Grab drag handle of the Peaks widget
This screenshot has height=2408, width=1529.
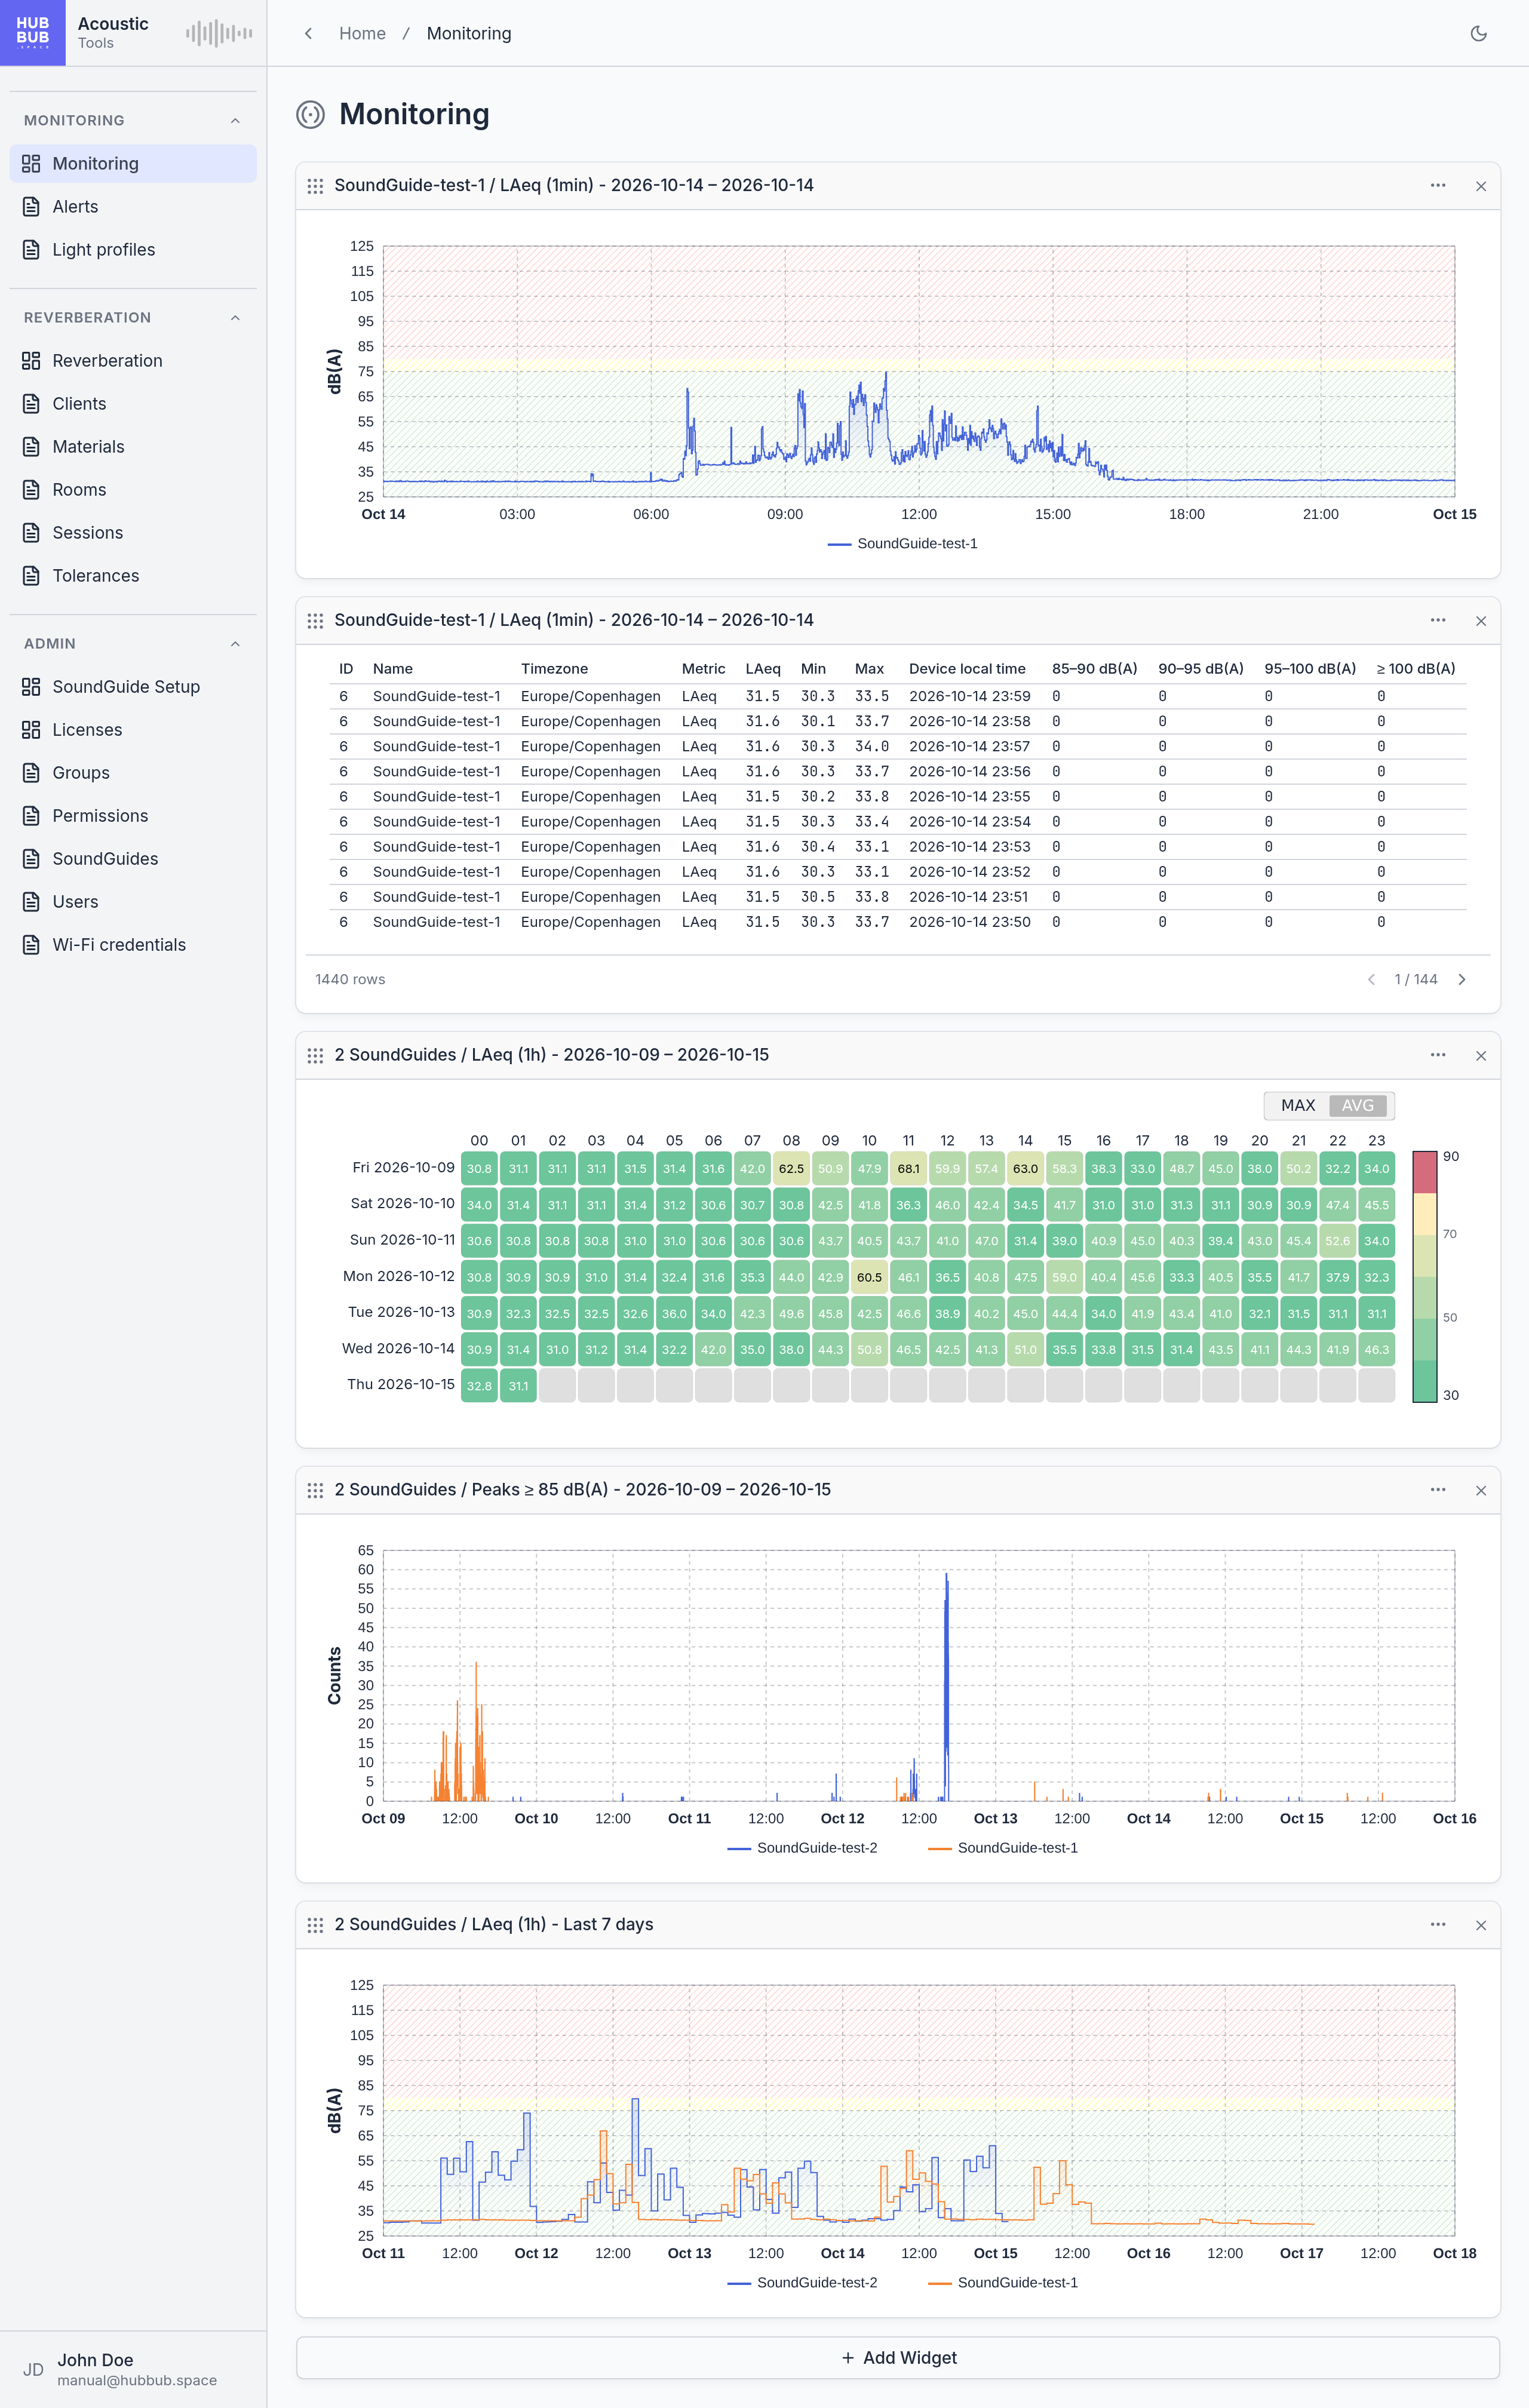coord(315,1490)
